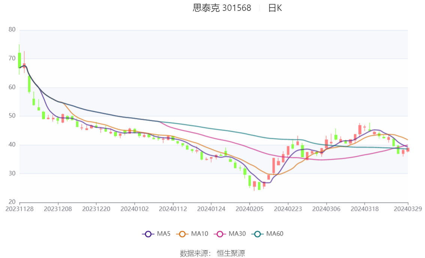The width and height of the screenshot is (425, 258).
Task: Click the data source text 数据来源：恒生聚源
Action: (x=212, y=254)
